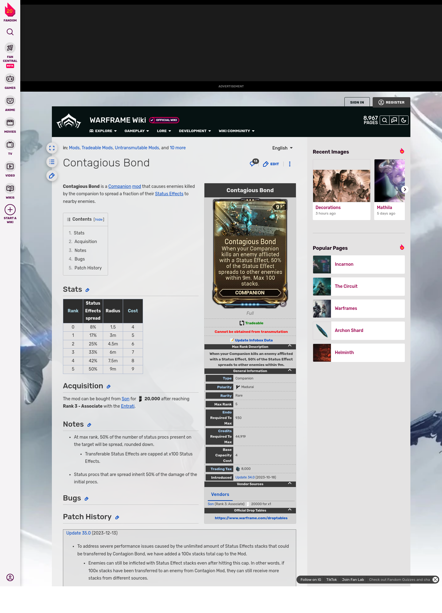Open the Discuss icon in header
442x613 pixels.
394,120
